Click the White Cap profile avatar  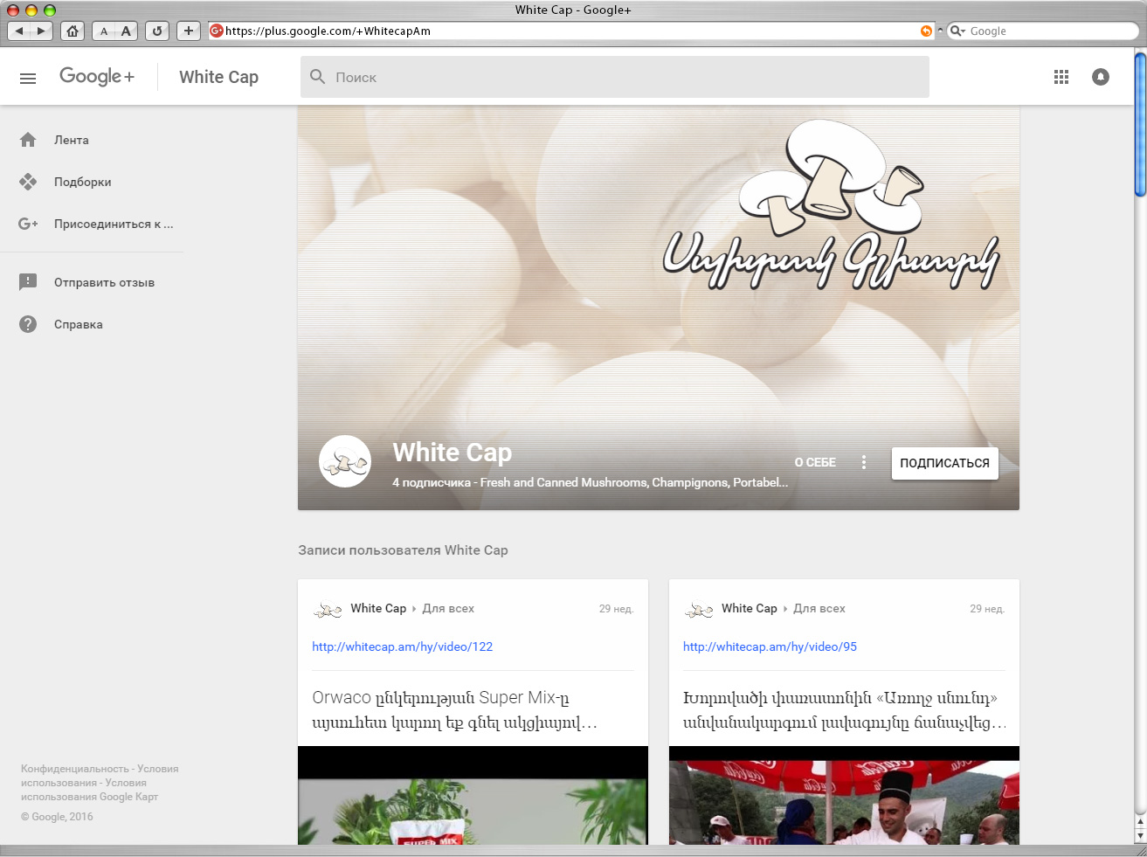click(x=345, y=461)
